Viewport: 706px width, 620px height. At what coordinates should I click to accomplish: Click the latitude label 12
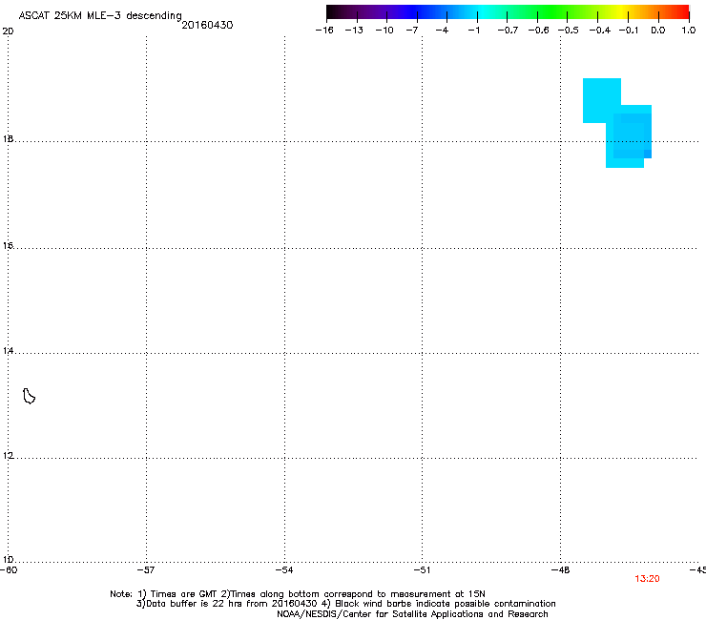(x=8, y=456)
